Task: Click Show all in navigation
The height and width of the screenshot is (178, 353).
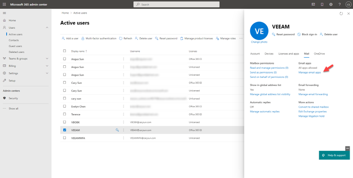Action: 13,108
